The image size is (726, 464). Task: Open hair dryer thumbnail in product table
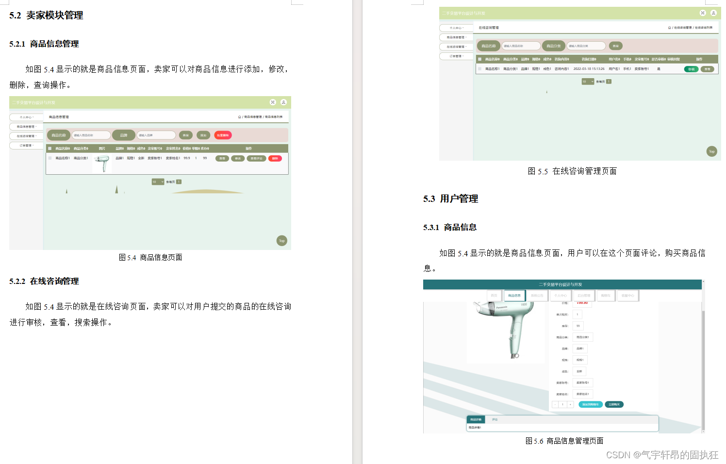(102, 164)
